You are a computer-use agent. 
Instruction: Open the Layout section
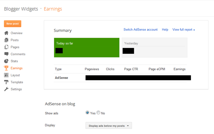15,75
